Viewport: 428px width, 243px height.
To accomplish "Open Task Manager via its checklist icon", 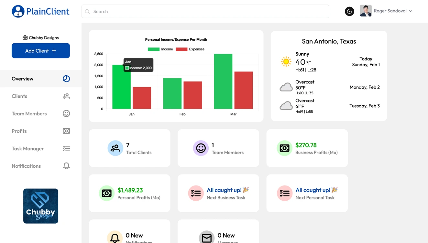I will coord(66,148).
